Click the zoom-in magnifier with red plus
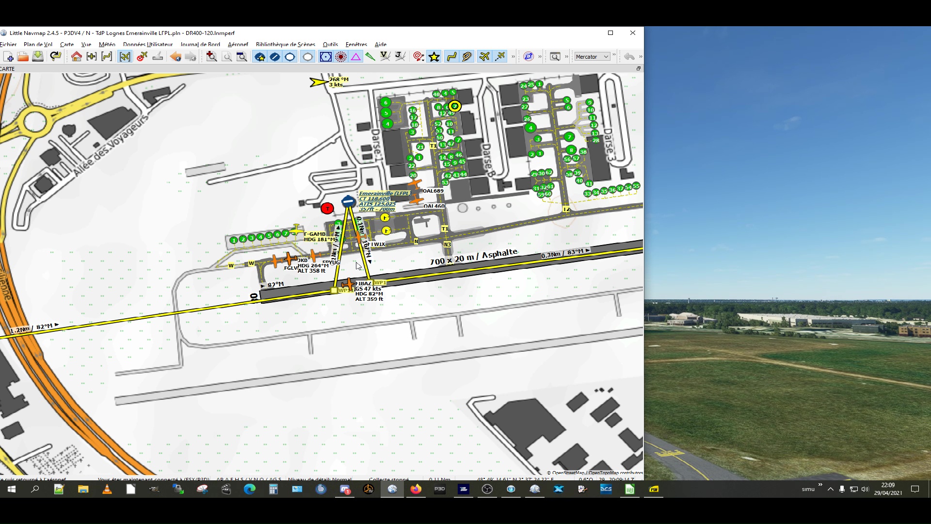The height and width of the screenshot is (524, 931). (x=211, y=57)
